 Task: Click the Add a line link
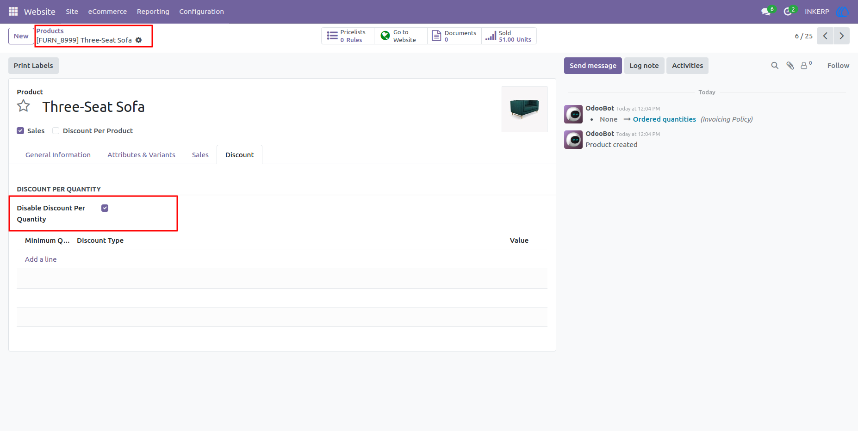(x=41, y=259)
